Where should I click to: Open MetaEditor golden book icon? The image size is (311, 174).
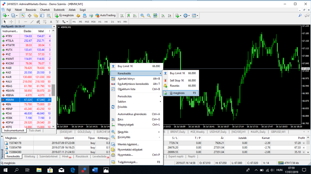(78, 15)
